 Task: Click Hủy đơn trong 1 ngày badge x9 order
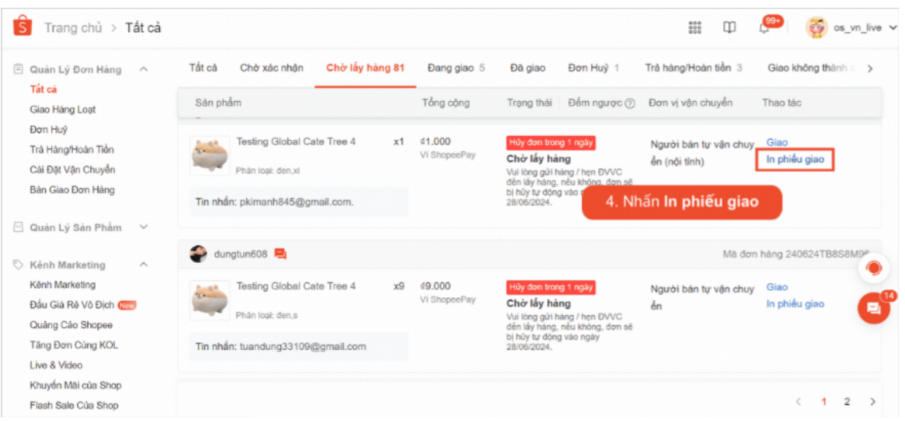[551, 287]
